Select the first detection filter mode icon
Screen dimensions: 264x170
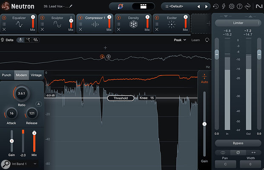tap(20, 40)
